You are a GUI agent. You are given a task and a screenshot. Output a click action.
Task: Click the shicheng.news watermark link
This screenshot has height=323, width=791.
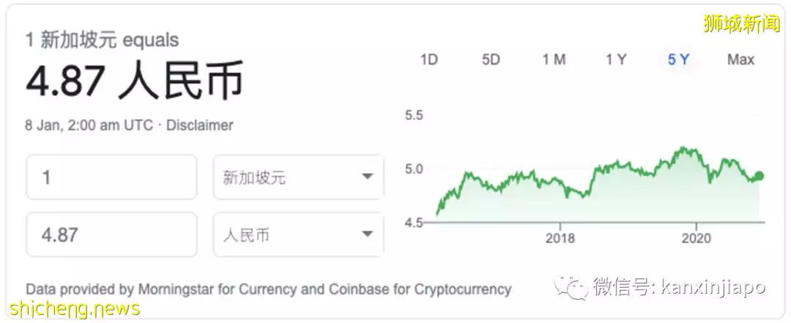[x=74, y=308]
